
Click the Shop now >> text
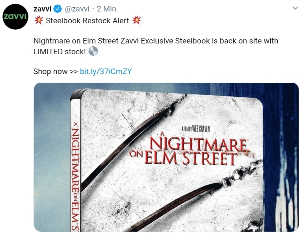point(55,71)
